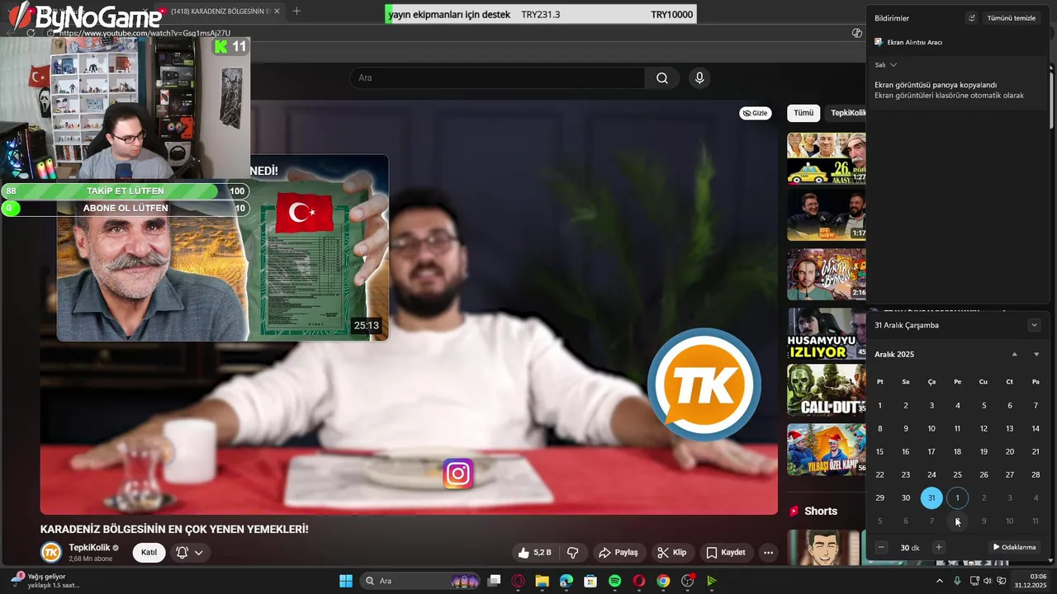Go to next month in calendar
Viewport: 1057px width, 594px height.
[x=1036, y=354]
